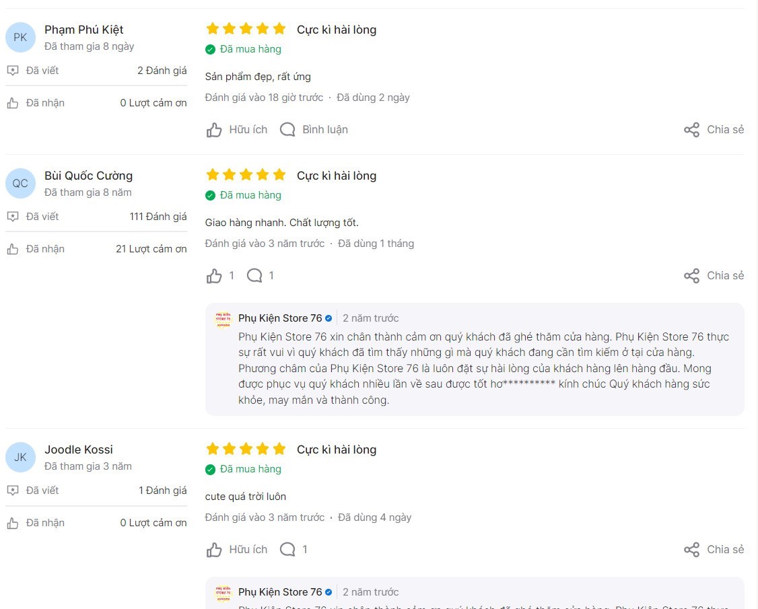758x609 pixels.
Task: Mark Joodle Kossi's review as Hữu ích
Action: pos(215,550)
